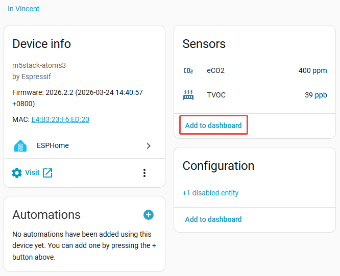Add Configuration card entities to dashboard
The width and height of the screenshot is (340, 276).
coord(213,219)
